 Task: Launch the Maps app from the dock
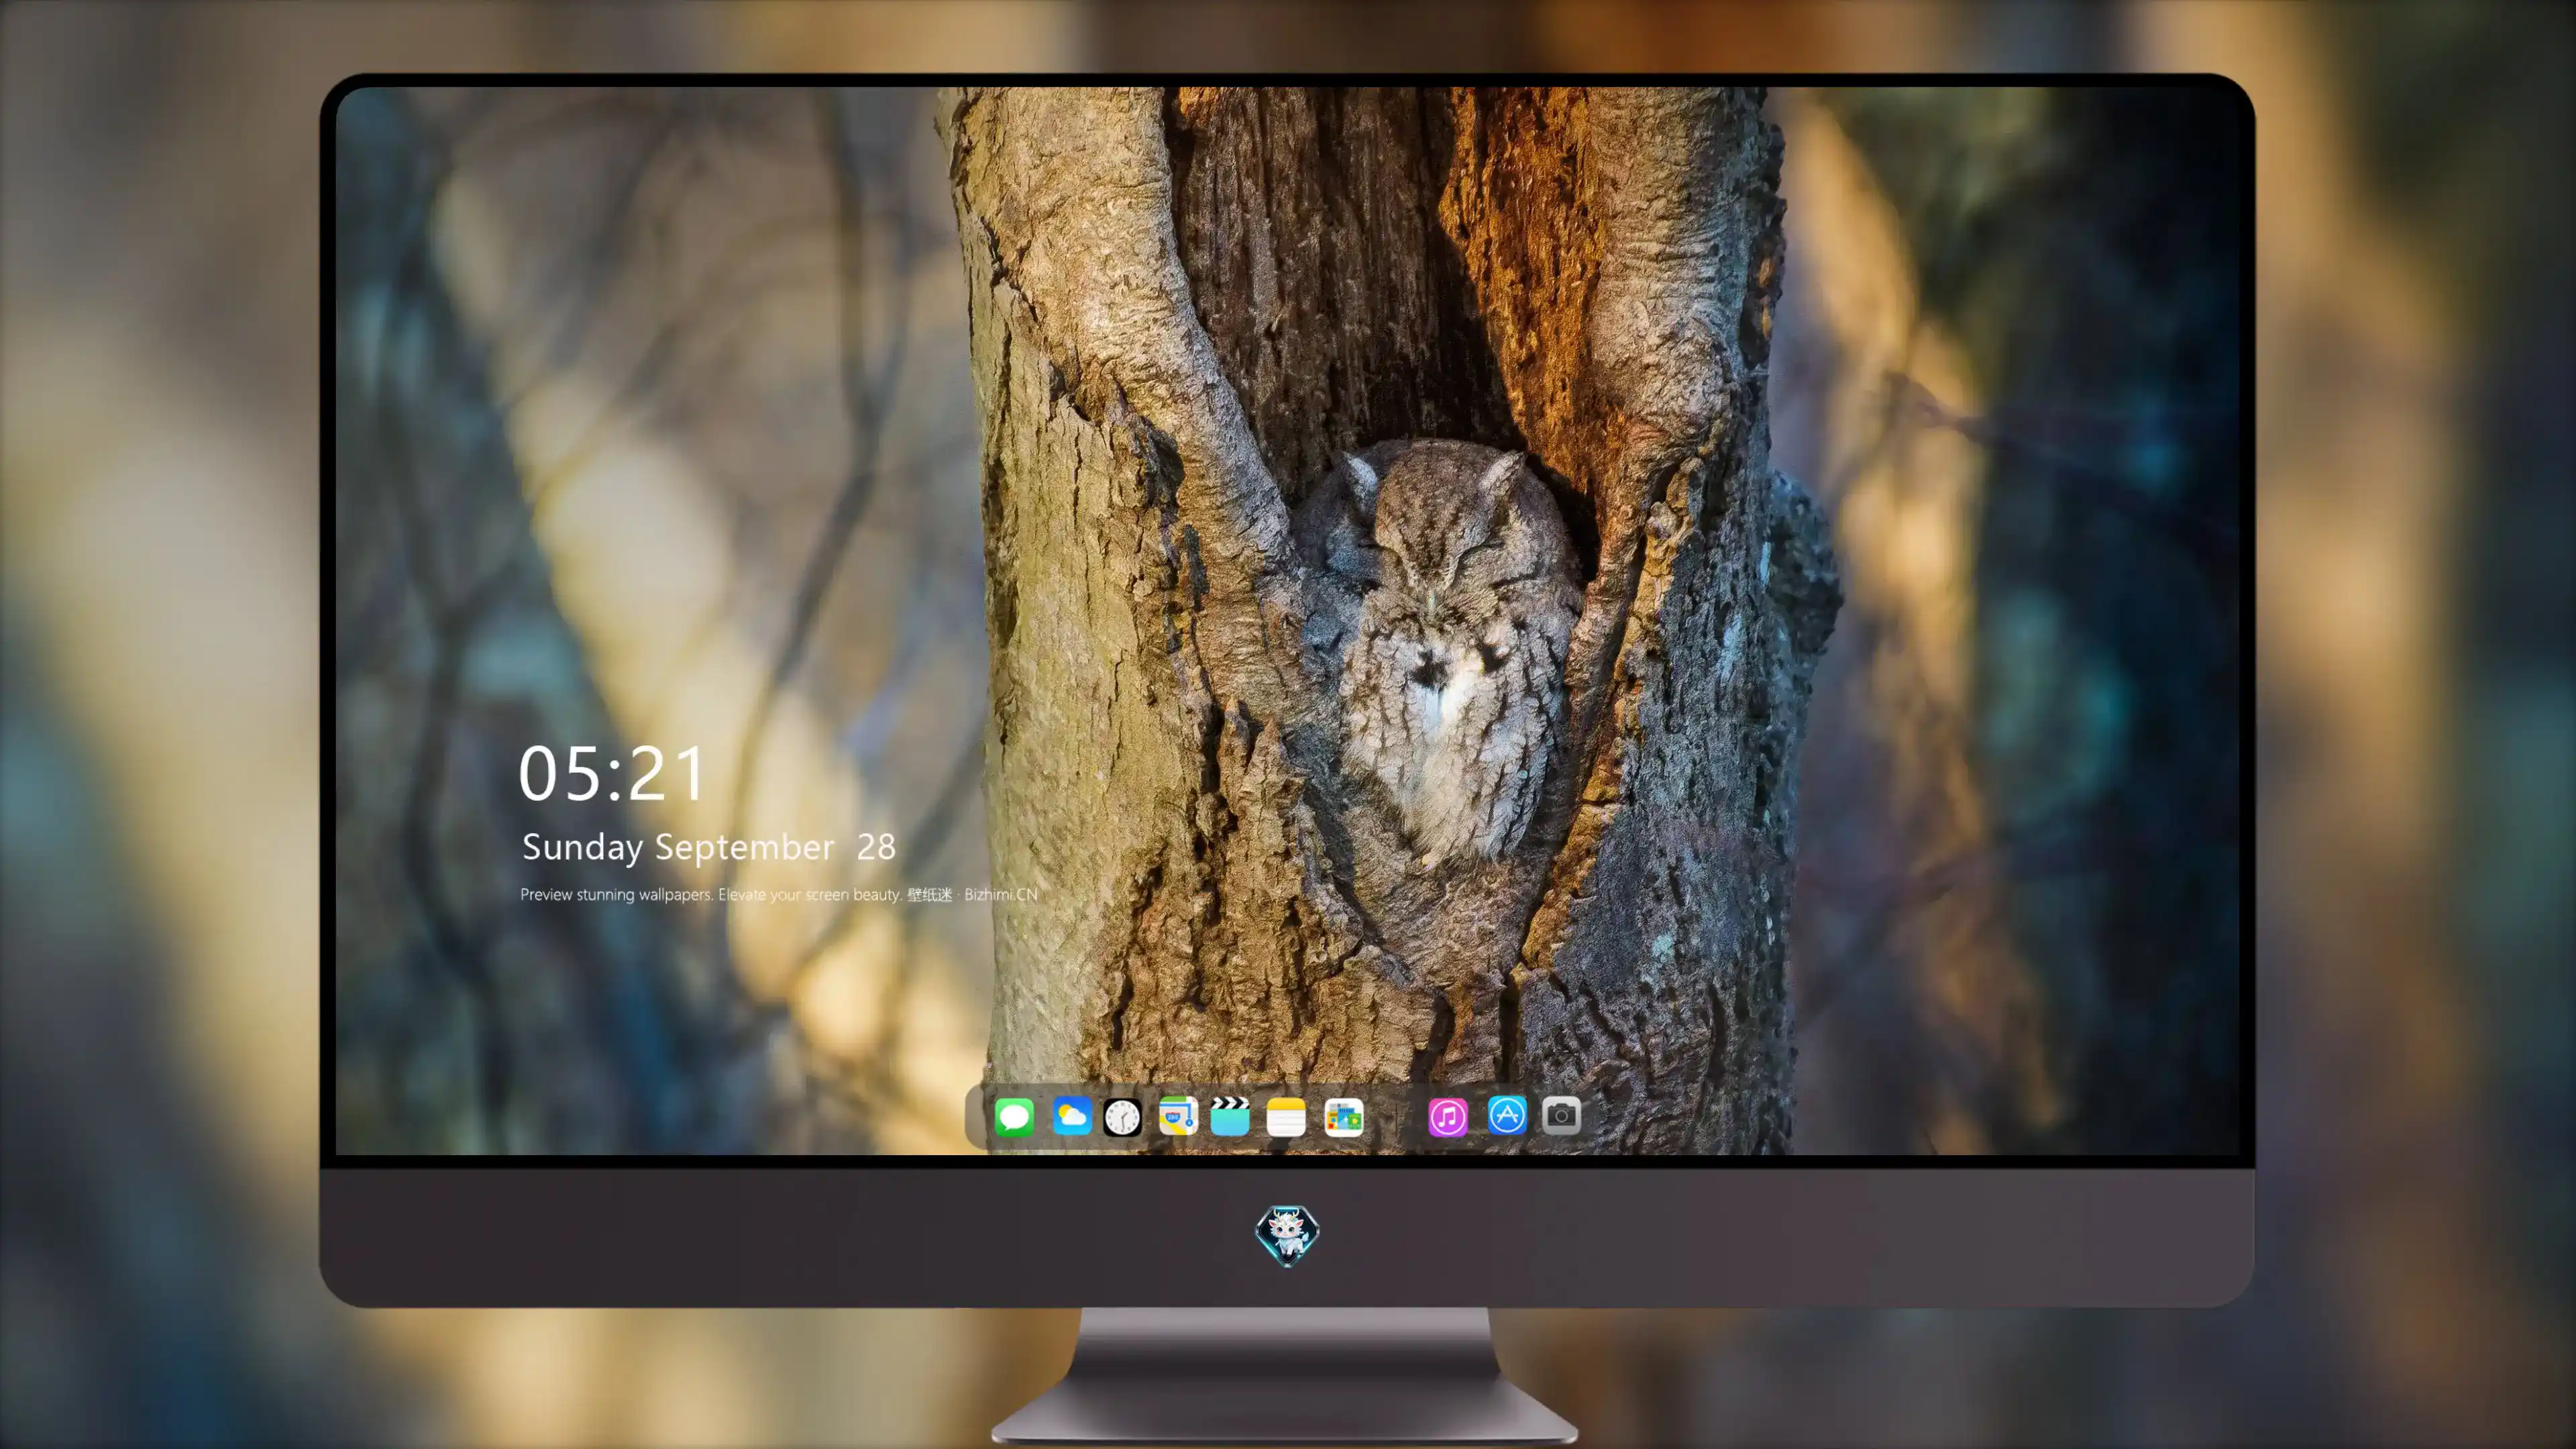[x=1178, y=1116]
